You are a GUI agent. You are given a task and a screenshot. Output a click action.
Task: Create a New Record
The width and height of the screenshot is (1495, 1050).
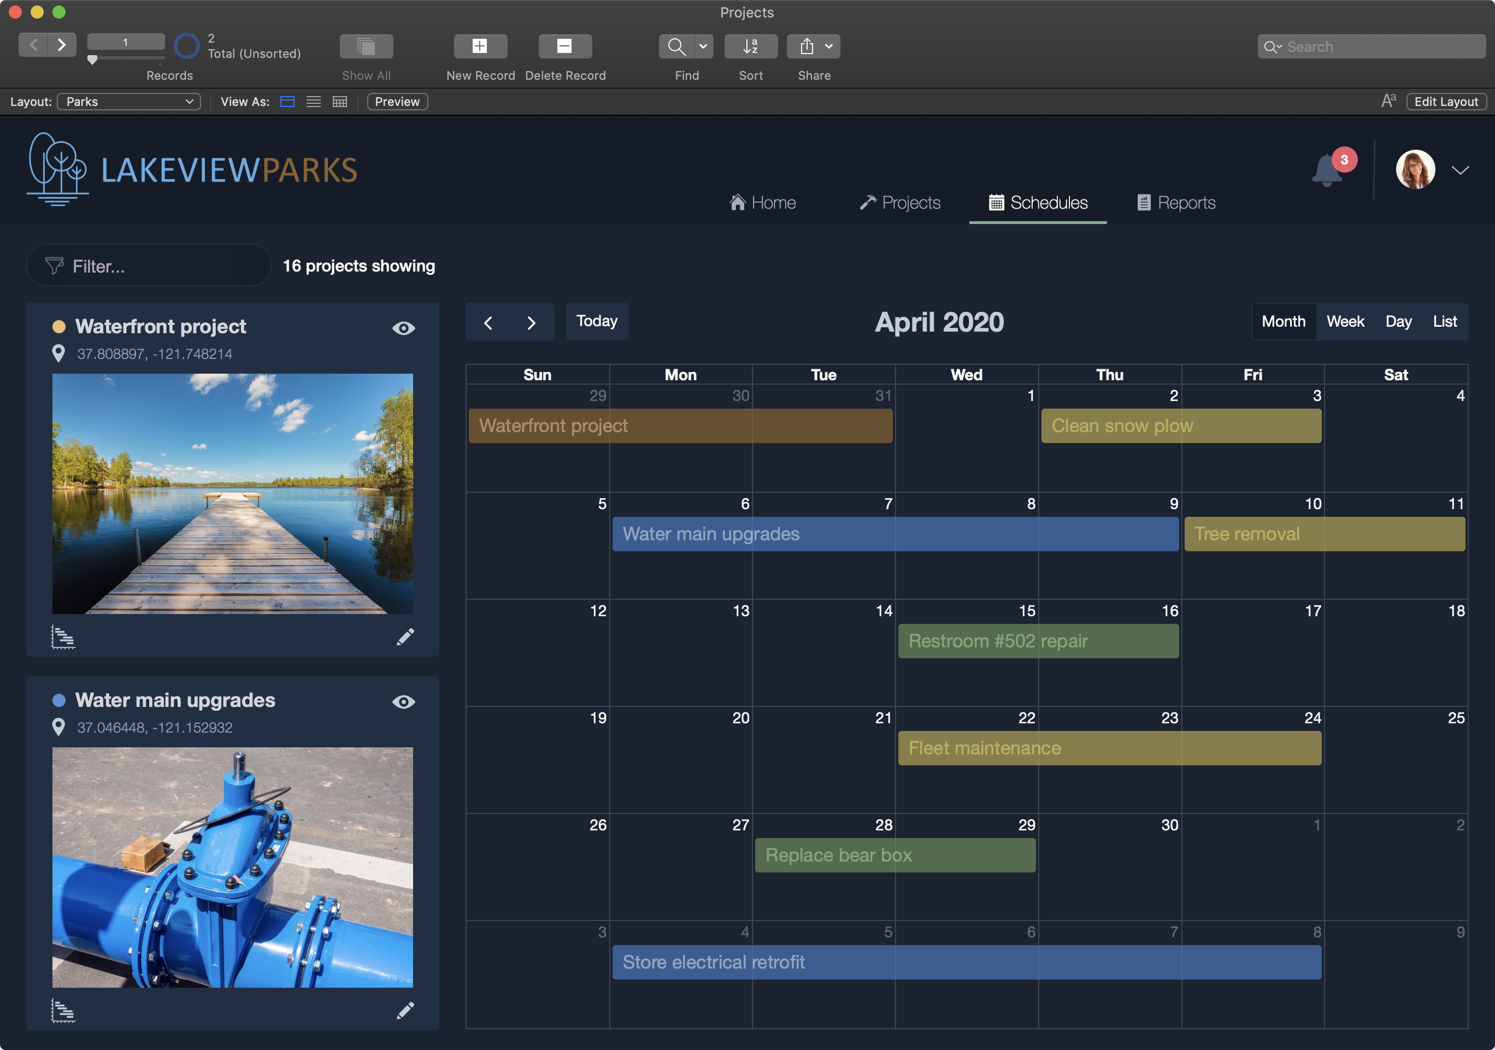point(480,45)
